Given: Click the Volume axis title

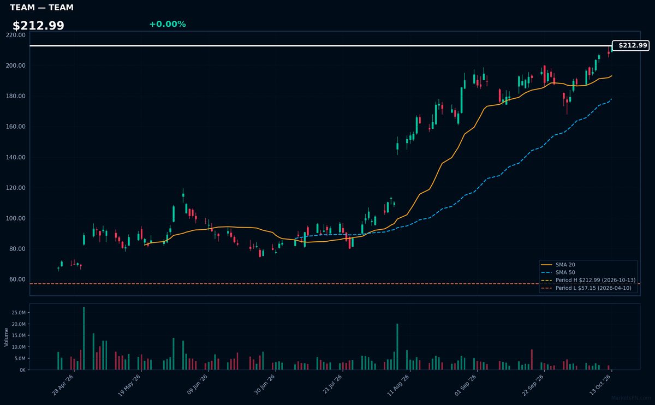Looking at the screenshot, I should point(7,337).
